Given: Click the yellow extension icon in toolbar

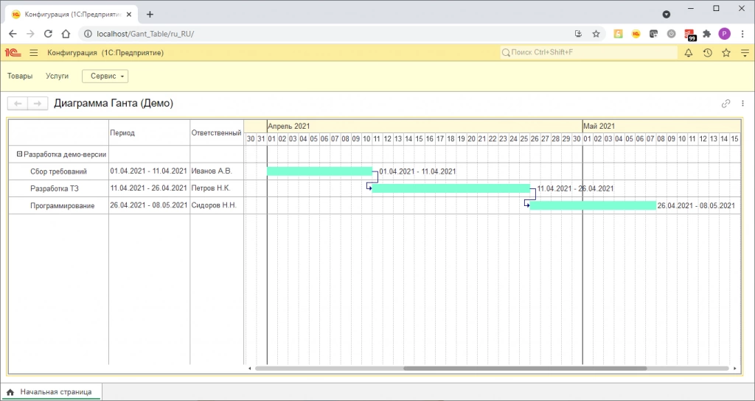Looking at the screenshot, I should coord(618,34).
